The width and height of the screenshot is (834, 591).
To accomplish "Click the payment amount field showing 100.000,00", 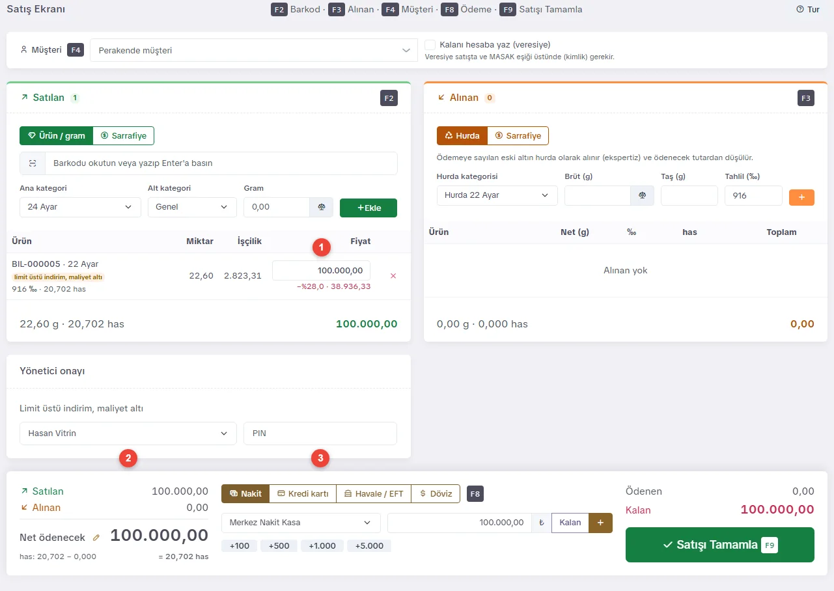I will coord(460,523).
